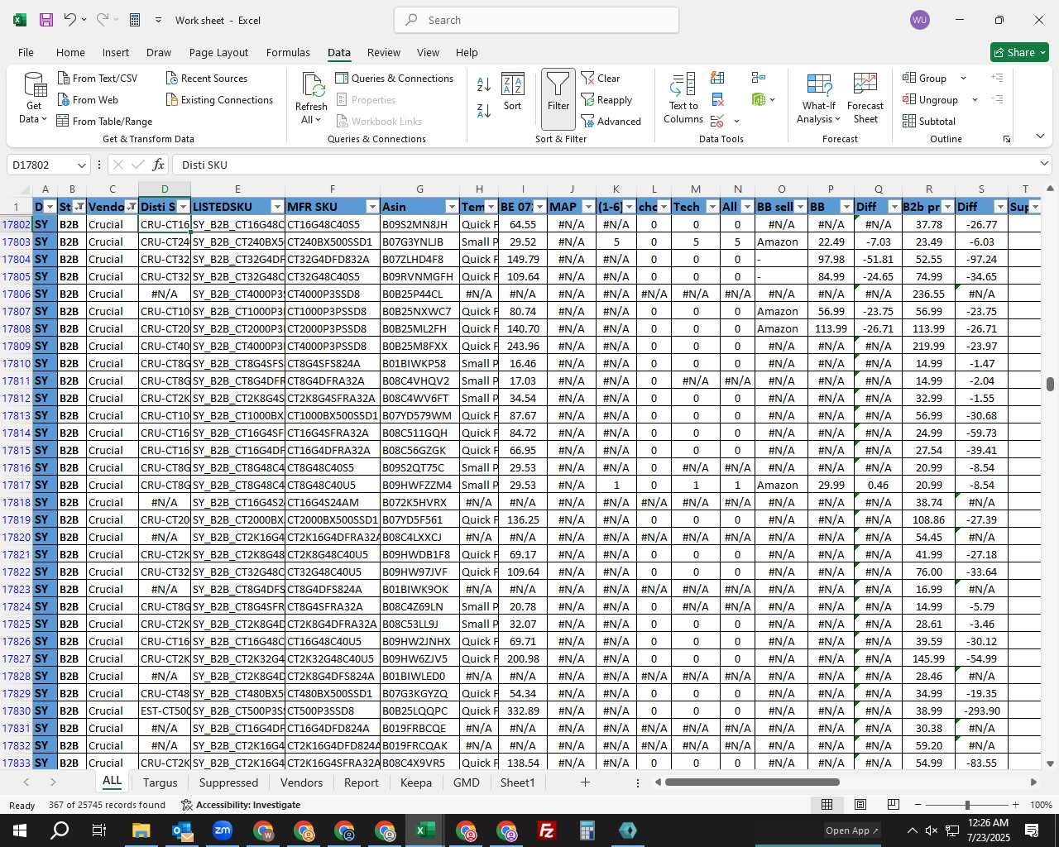Click the vertical scrollbar thumb
Screen dimensions: 1059x847
pos(1051,384)
